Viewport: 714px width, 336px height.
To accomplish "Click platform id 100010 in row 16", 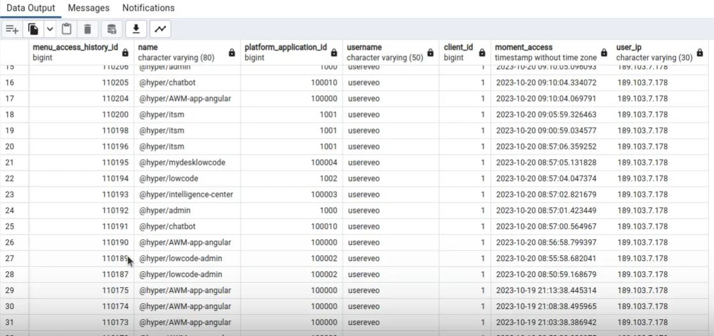I will [292, 82].
